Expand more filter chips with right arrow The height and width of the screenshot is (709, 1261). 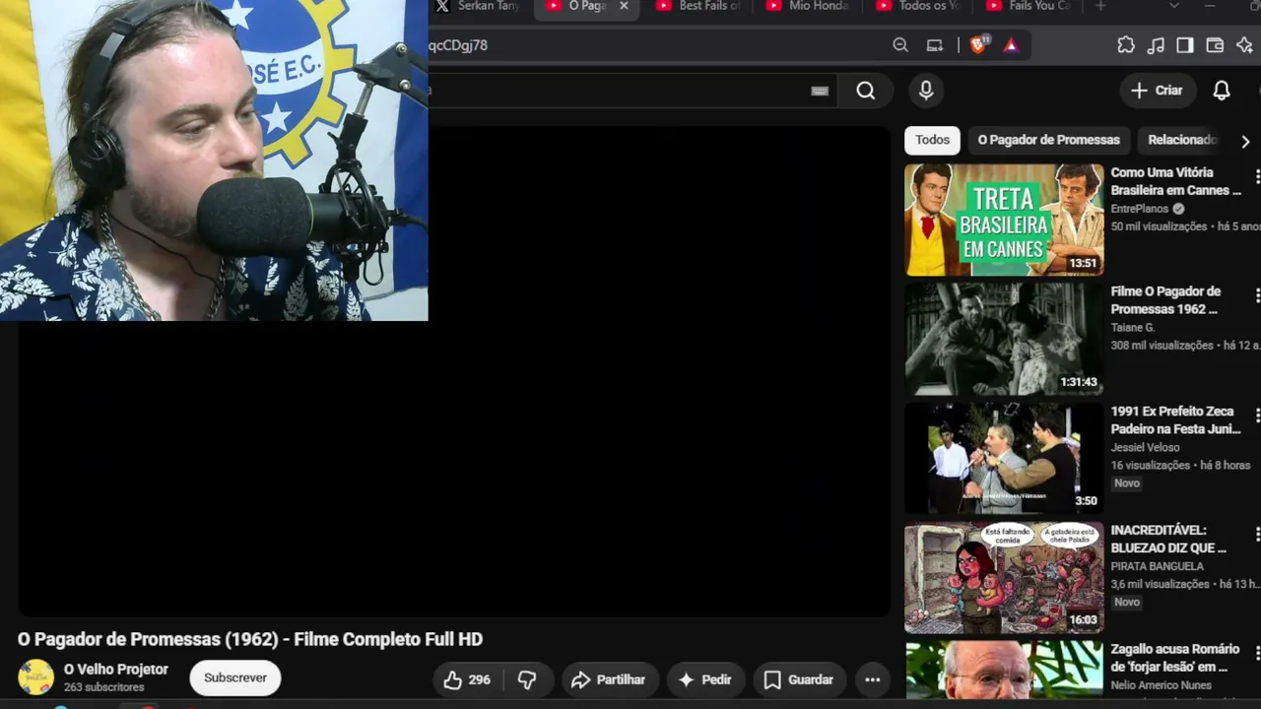[x=1245, y=141]
